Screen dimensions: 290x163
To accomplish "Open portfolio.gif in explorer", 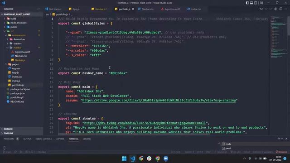I will 22,97.
